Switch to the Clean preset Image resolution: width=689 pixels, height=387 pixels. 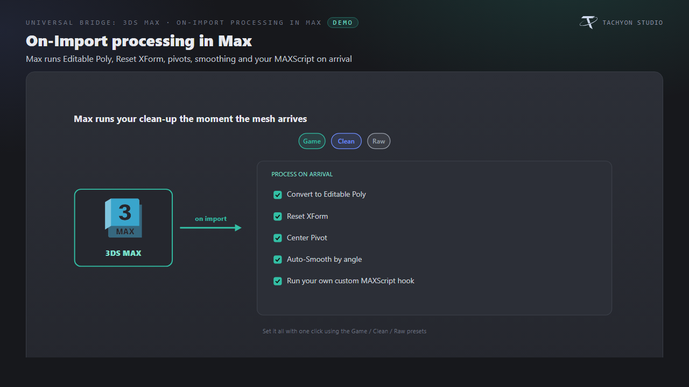point(346,141)
